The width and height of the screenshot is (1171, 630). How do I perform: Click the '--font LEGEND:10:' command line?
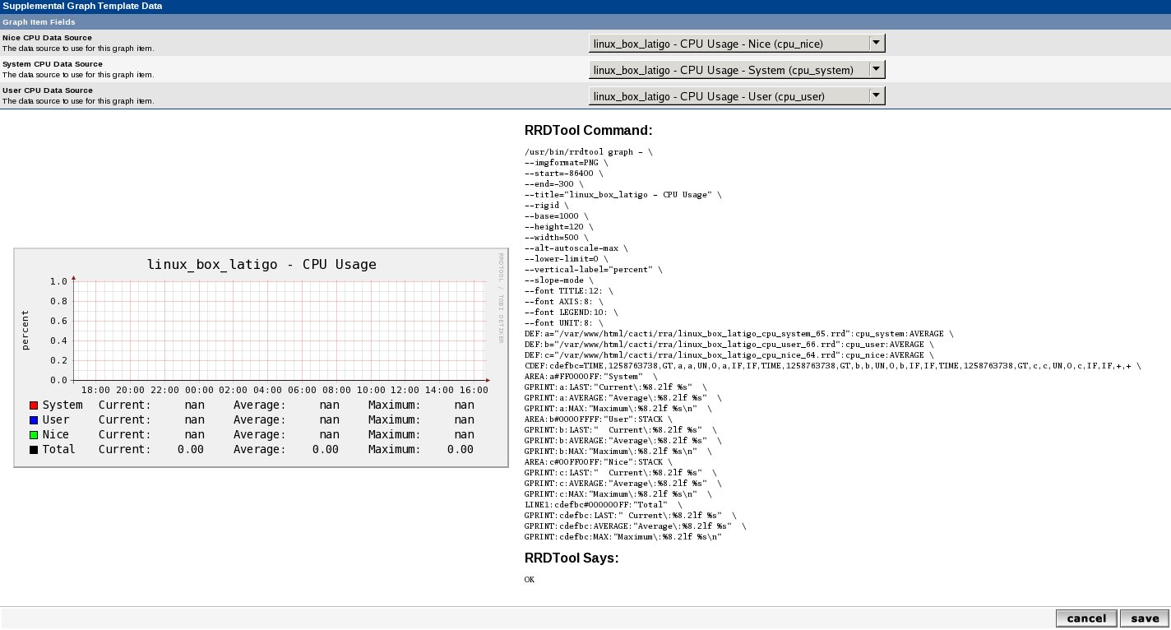point(572,313)
